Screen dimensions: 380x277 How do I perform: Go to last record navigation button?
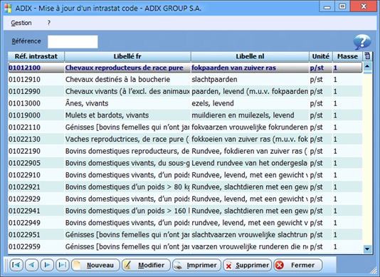(x=63, y=265)
